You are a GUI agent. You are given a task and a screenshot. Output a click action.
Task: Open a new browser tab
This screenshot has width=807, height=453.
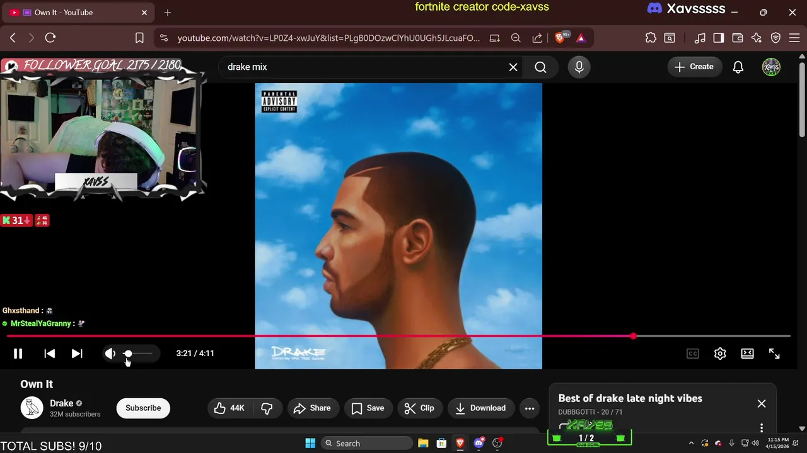point(168,13)
